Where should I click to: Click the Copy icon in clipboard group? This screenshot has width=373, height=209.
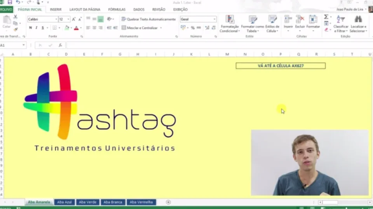point(16,23)
